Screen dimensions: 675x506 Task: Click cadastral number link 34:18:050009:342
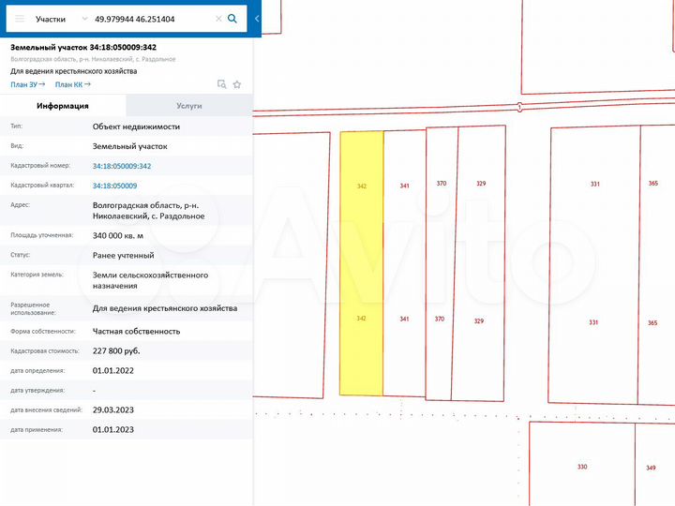pyautogui.click(x=122, y=166)
